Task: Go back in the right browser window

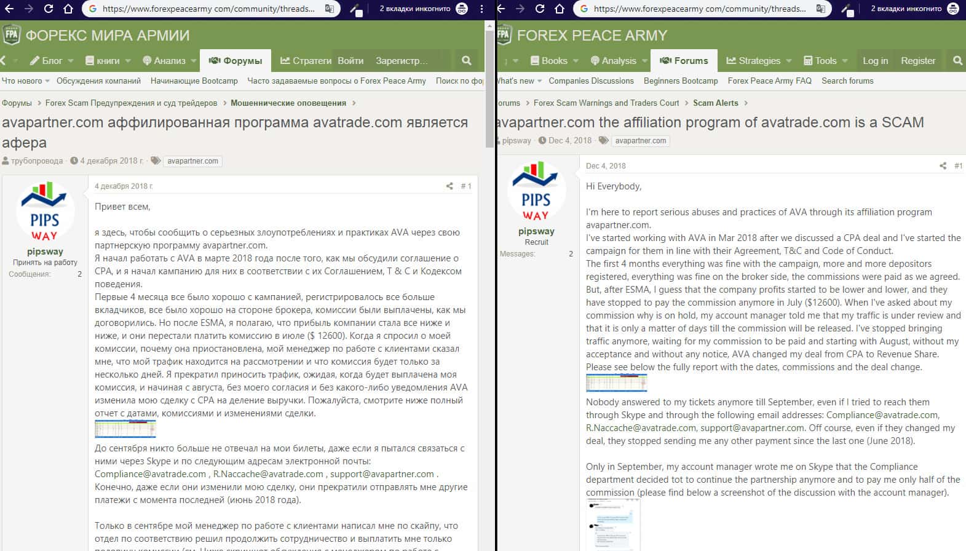Action: 502,9
